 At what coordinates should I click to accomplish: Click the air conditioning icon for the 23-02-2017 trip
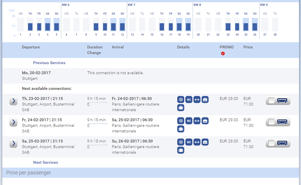point(181,100)
